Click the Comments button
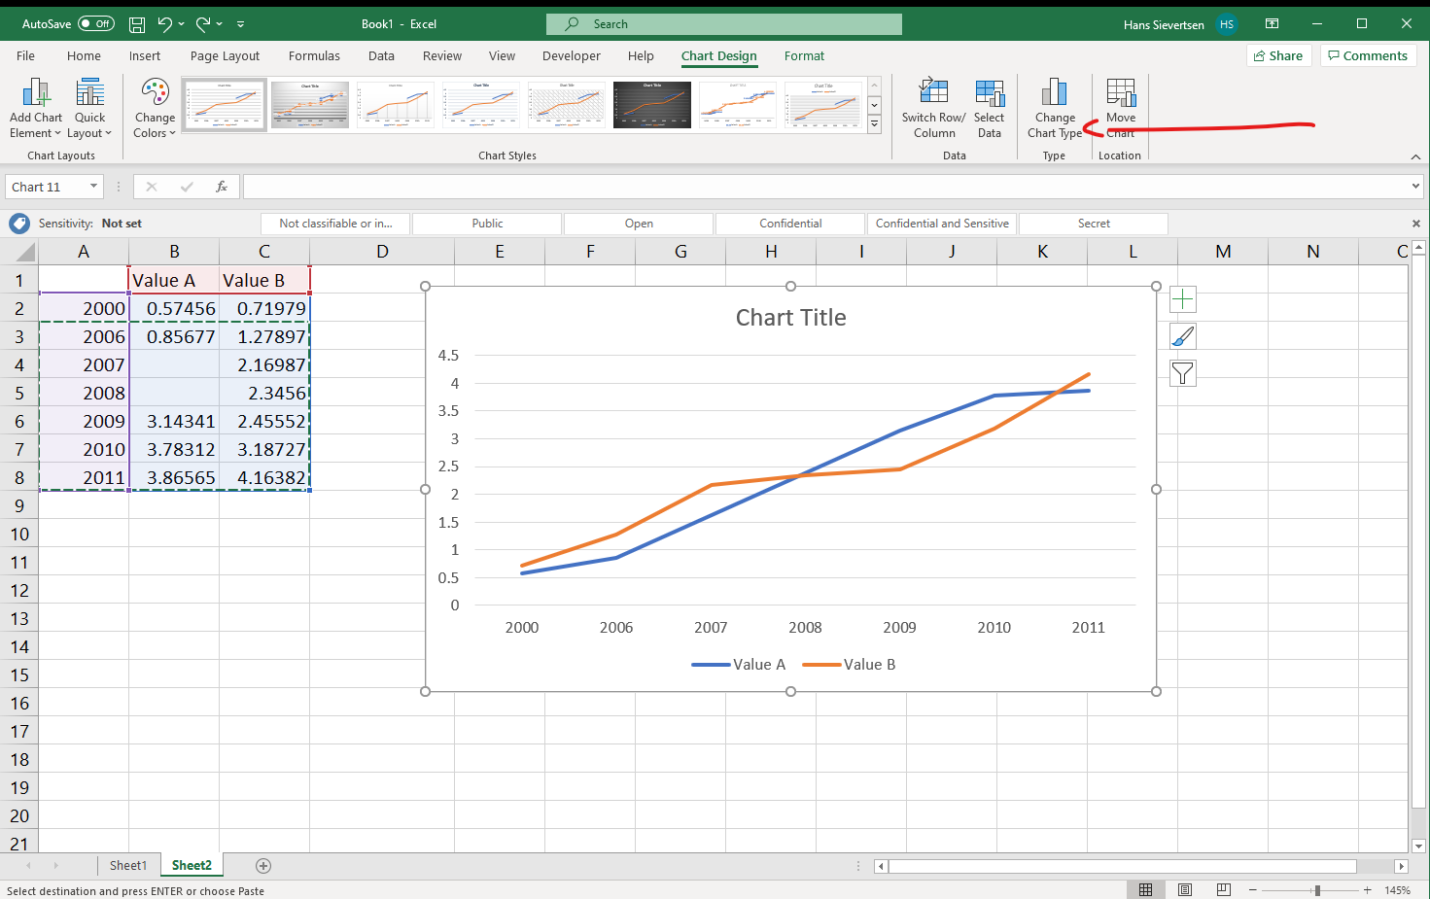Image resolution: width=1430 pixels, height=899 pixels. [x=1368, y=55]
